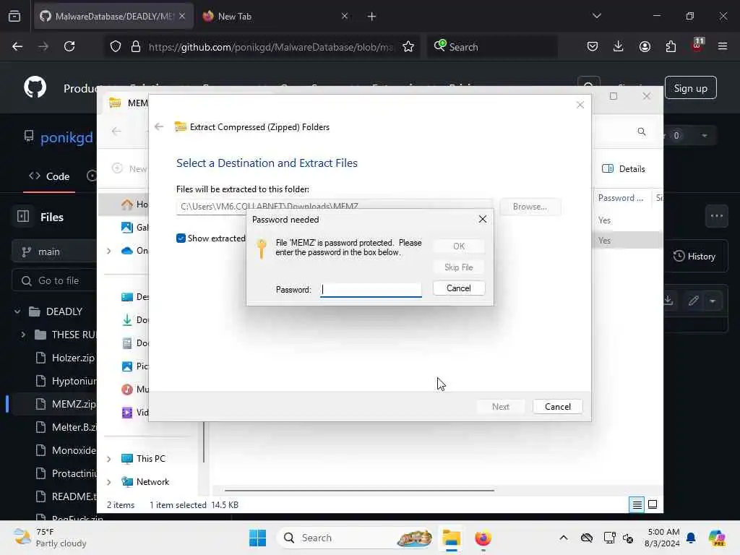
Task: Go to GitHub home via Octocat logo
Action: coord(35,87)
